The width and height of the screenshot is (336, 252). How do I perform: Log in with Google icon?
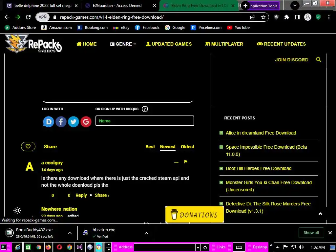click(86, 122)
